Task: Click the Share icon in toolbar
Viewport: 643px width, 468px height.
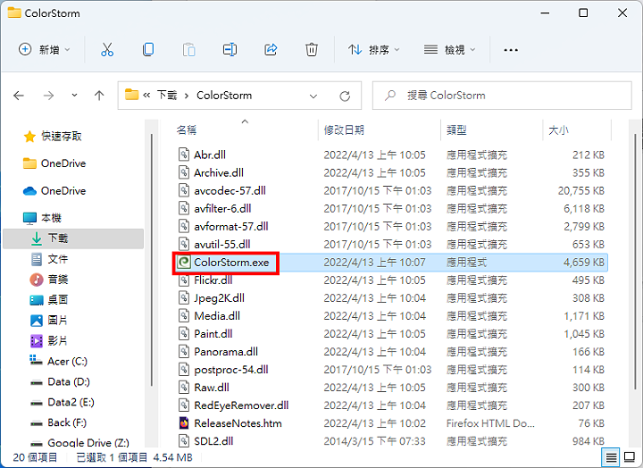Action: point(271,50)
